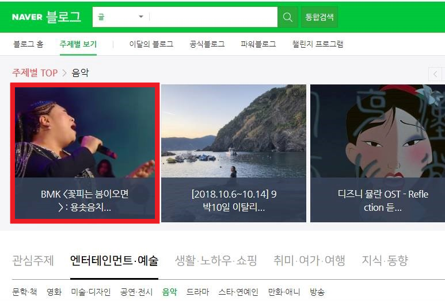Switch to the 취미·여가·여행 category tab

(x=309, y=260)
